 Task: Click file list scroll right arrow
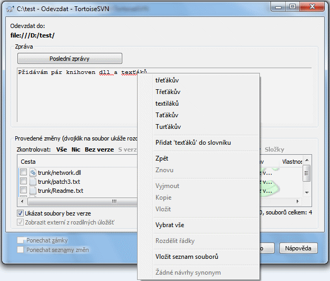(x=298, y=201)
